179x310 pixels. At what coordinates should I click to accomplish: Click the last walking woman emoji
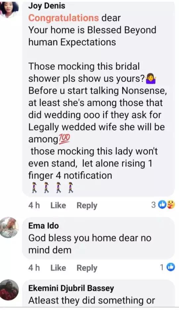click(71, 188)
